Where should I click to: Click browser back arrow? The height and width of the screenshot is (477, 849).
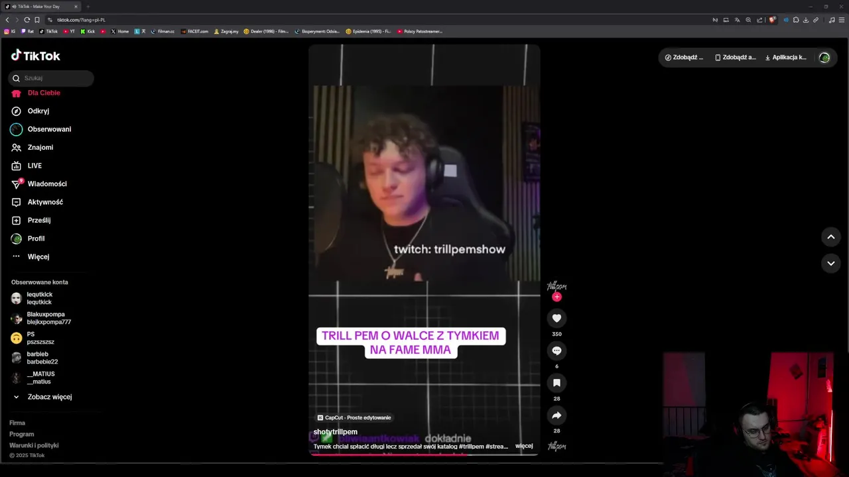(x=7, y=20)
